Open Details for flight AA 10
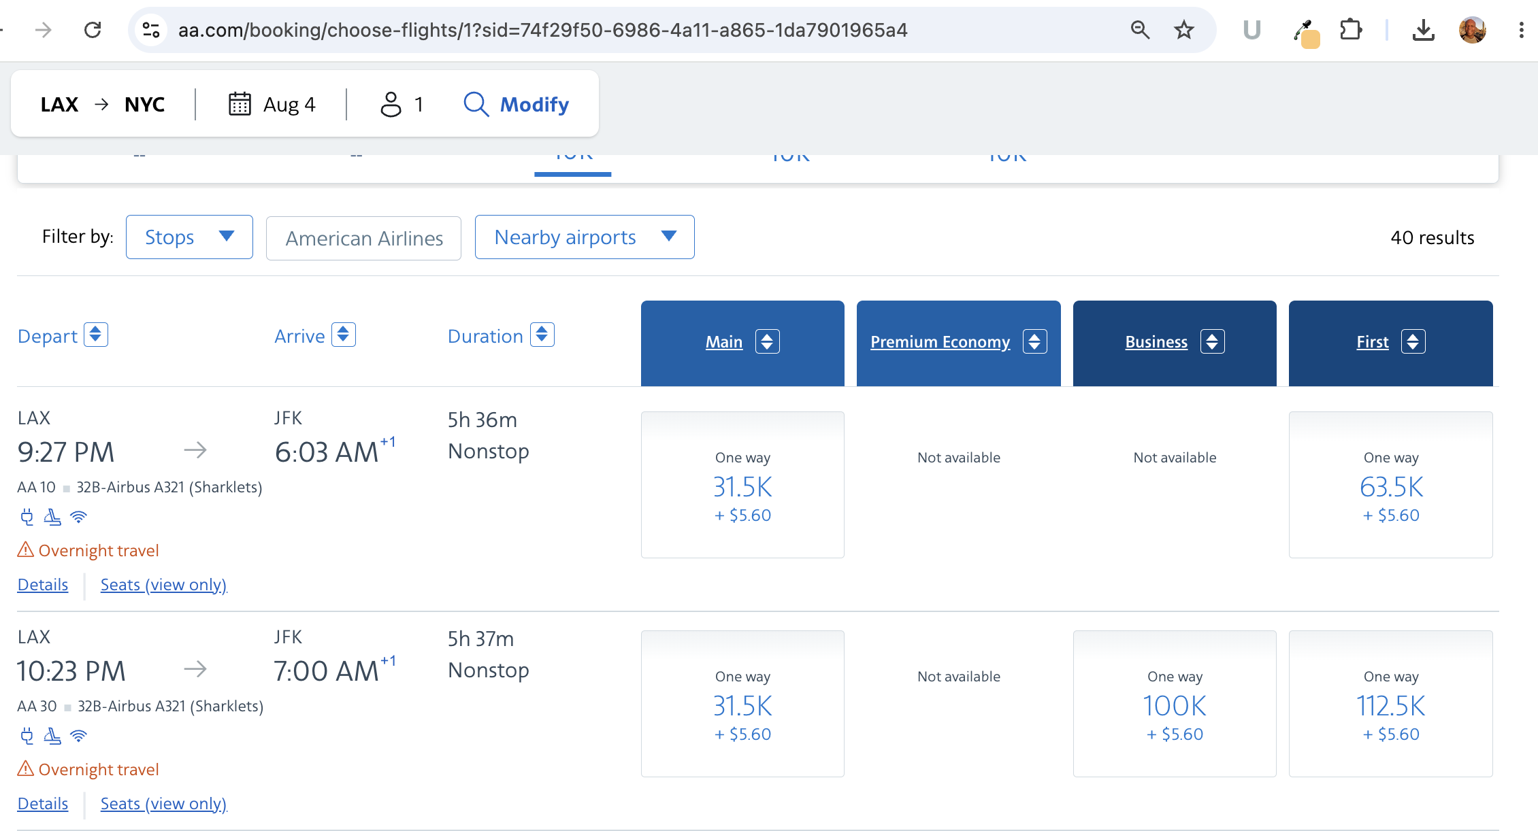Screen dimensions: 1538x831 pos(43,585)
